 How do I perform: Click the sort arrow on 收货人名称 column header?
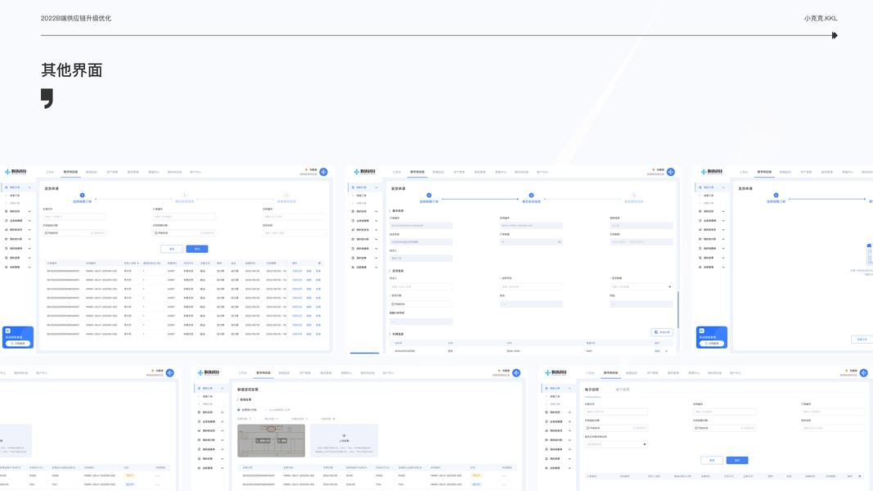(137, 264)
